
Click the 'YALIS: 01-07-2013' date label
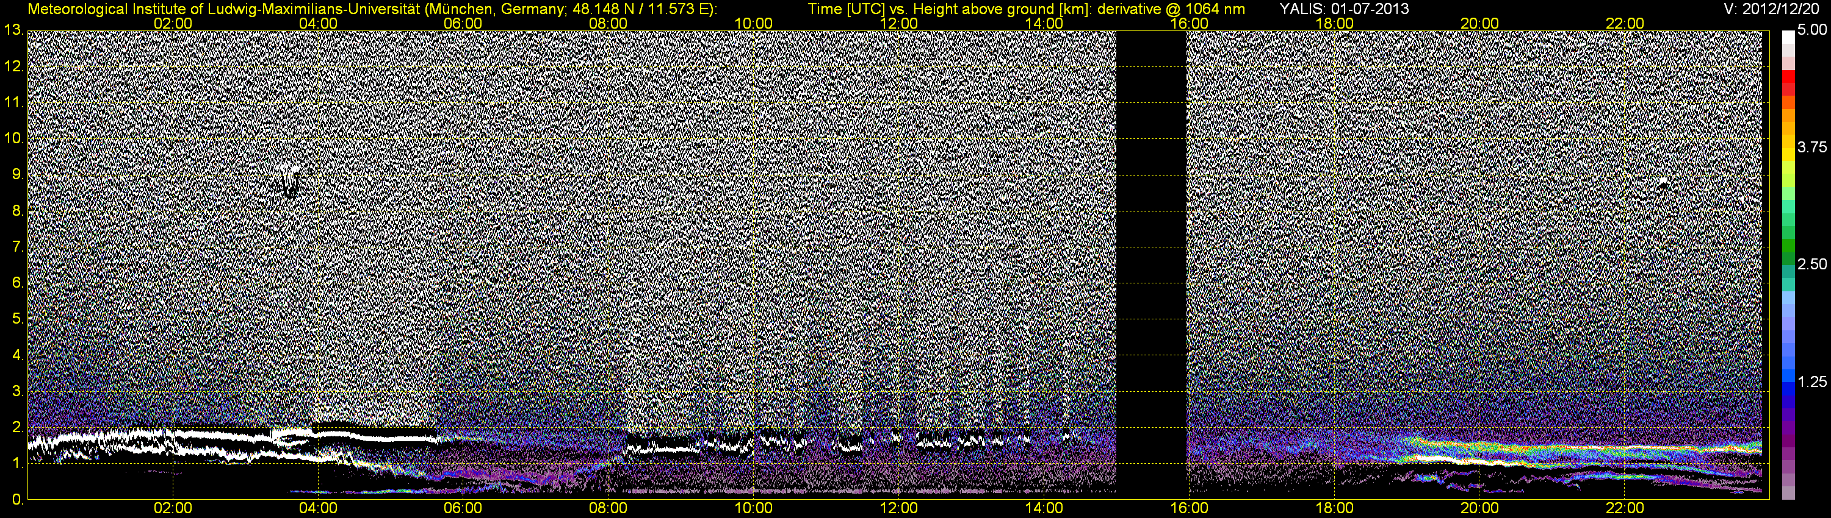coord(1343,9)
